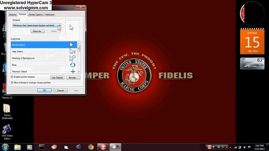Image resolution: width=269 pixels, height=151 pixels.
Task: Click the Precision Select crosshair icon
Action: (73, 71)
